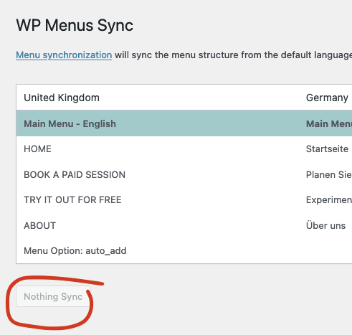Click the Über uns German entry

(x=325, y=225)
